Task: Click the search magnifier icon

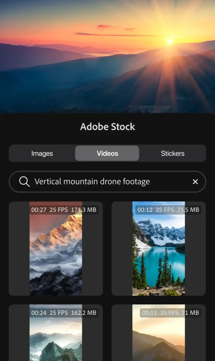Action: click(x=24, y=182)
